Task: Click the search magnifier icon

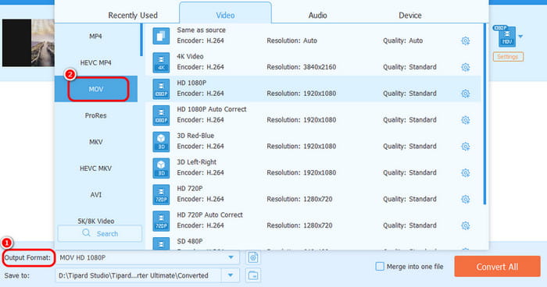Action: [86, 233]
